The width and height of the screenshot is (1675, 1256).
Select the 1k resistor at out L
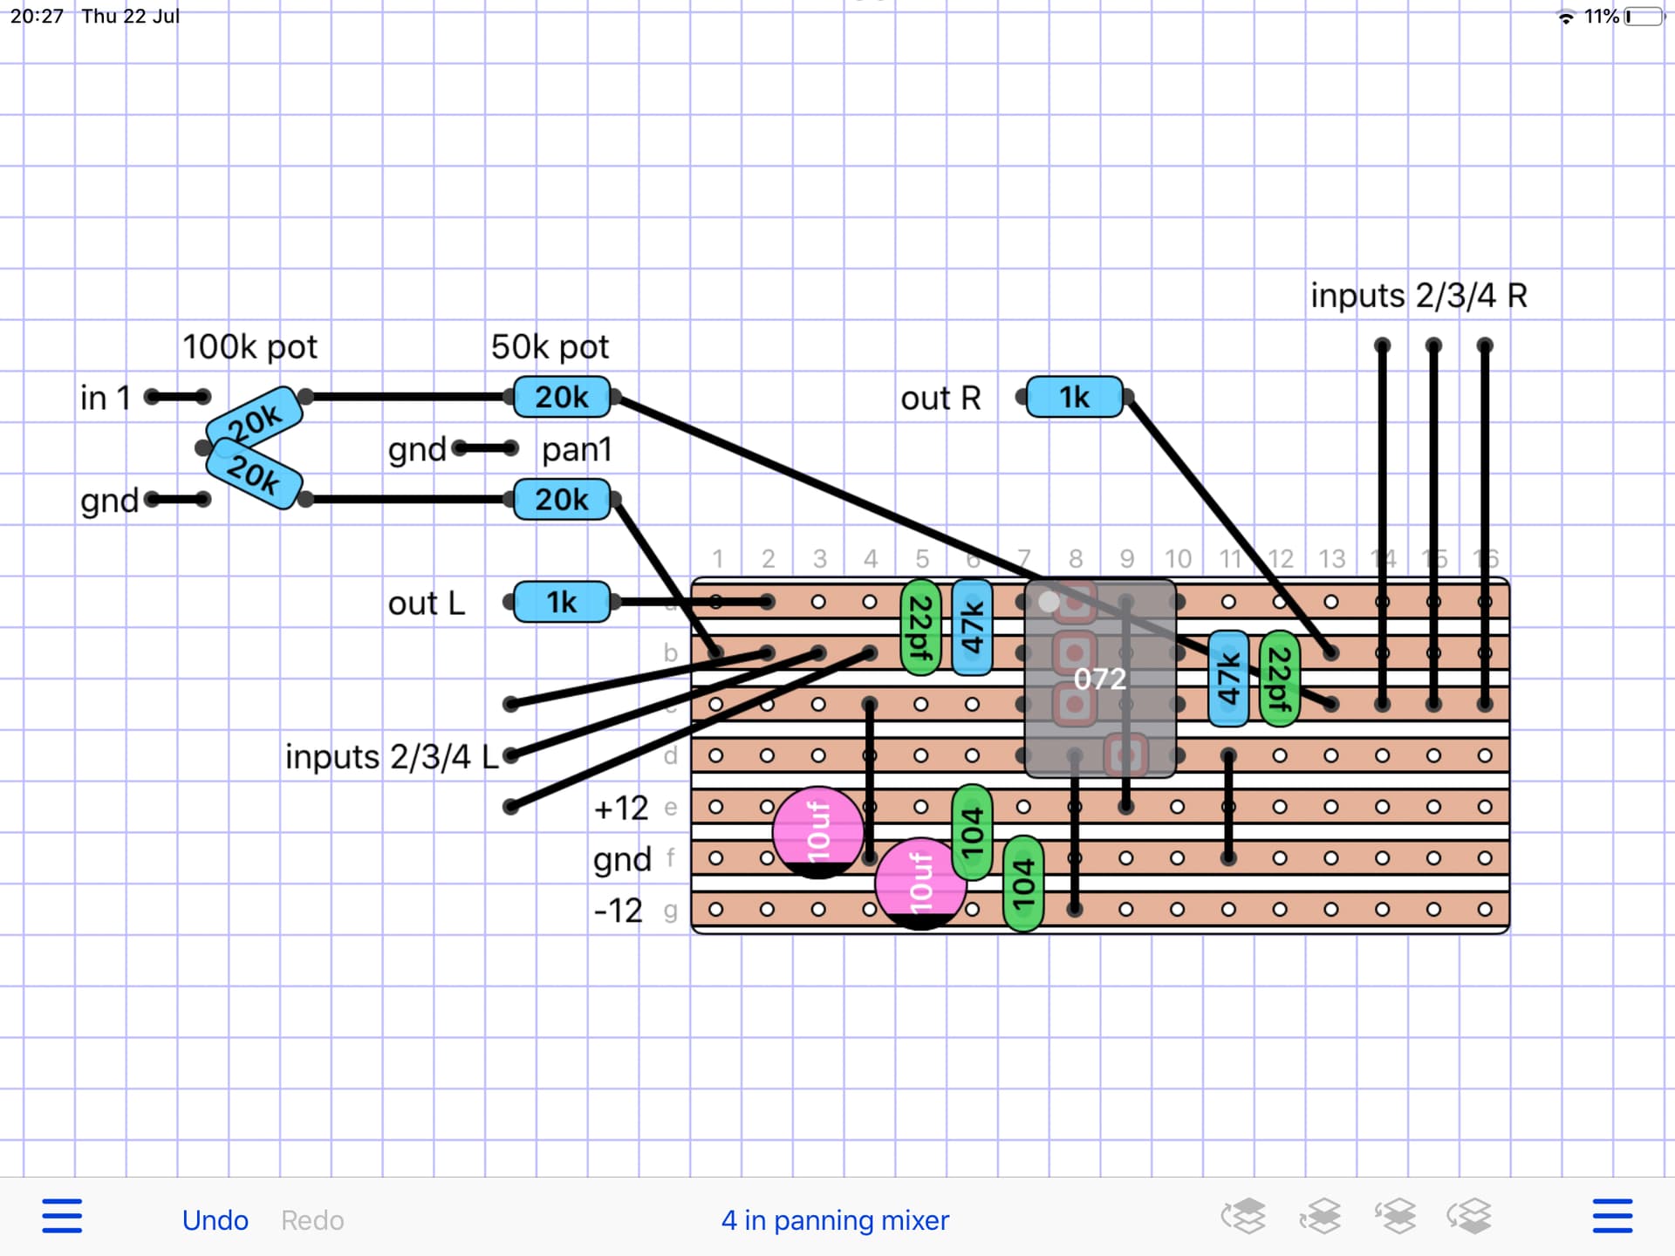[562, 602]
